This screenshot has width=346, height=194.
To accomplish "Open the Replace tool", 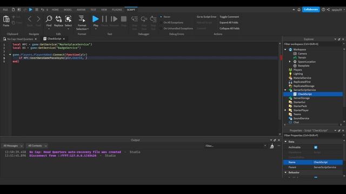I will [58, 19].
